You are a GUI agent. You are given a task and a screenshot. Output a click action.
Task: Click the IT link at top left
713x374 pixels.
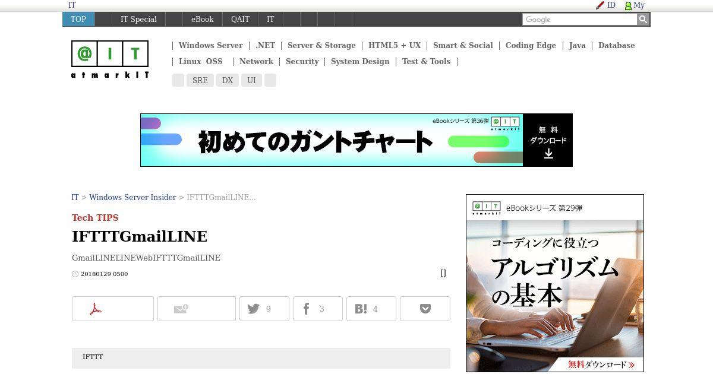(72, 5)
